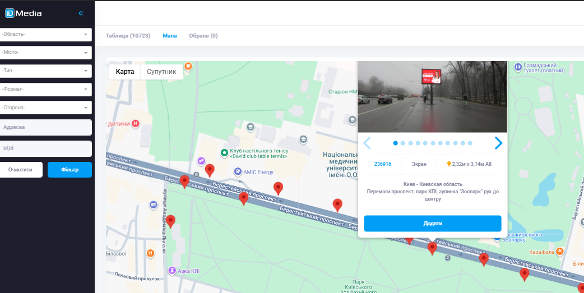Click the id,id input field
The width and height of the screenshot is (584, 293).
tap(45, 148)
